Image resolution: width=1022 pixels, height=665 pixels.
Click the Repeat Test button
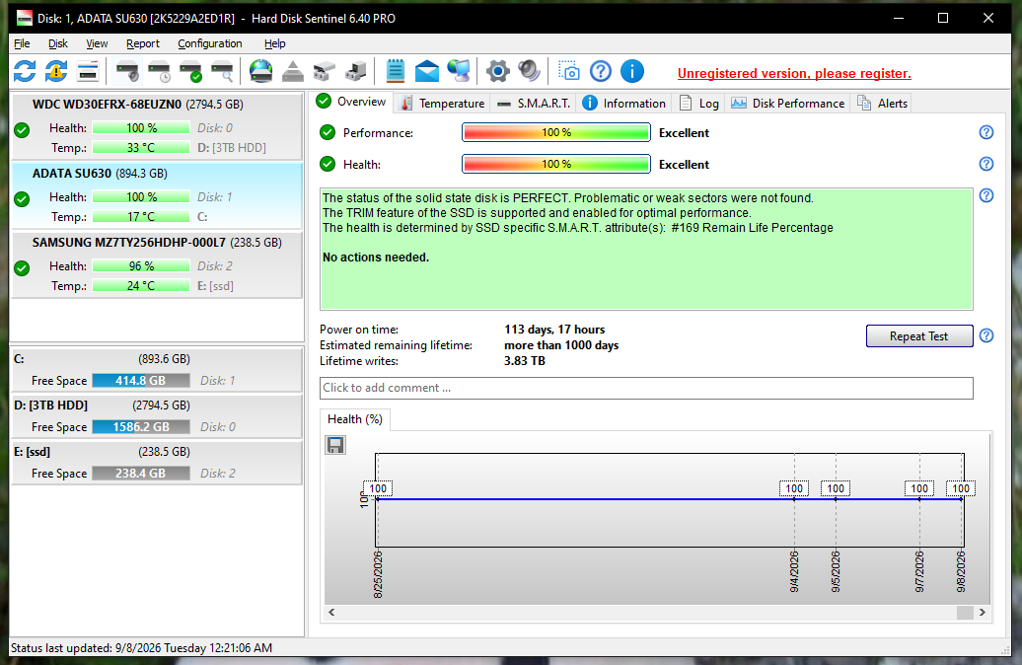click(x=919, y=335)
